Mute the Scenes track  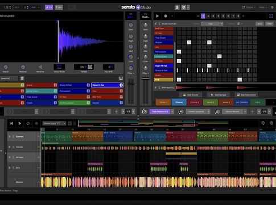pos(9,137)
